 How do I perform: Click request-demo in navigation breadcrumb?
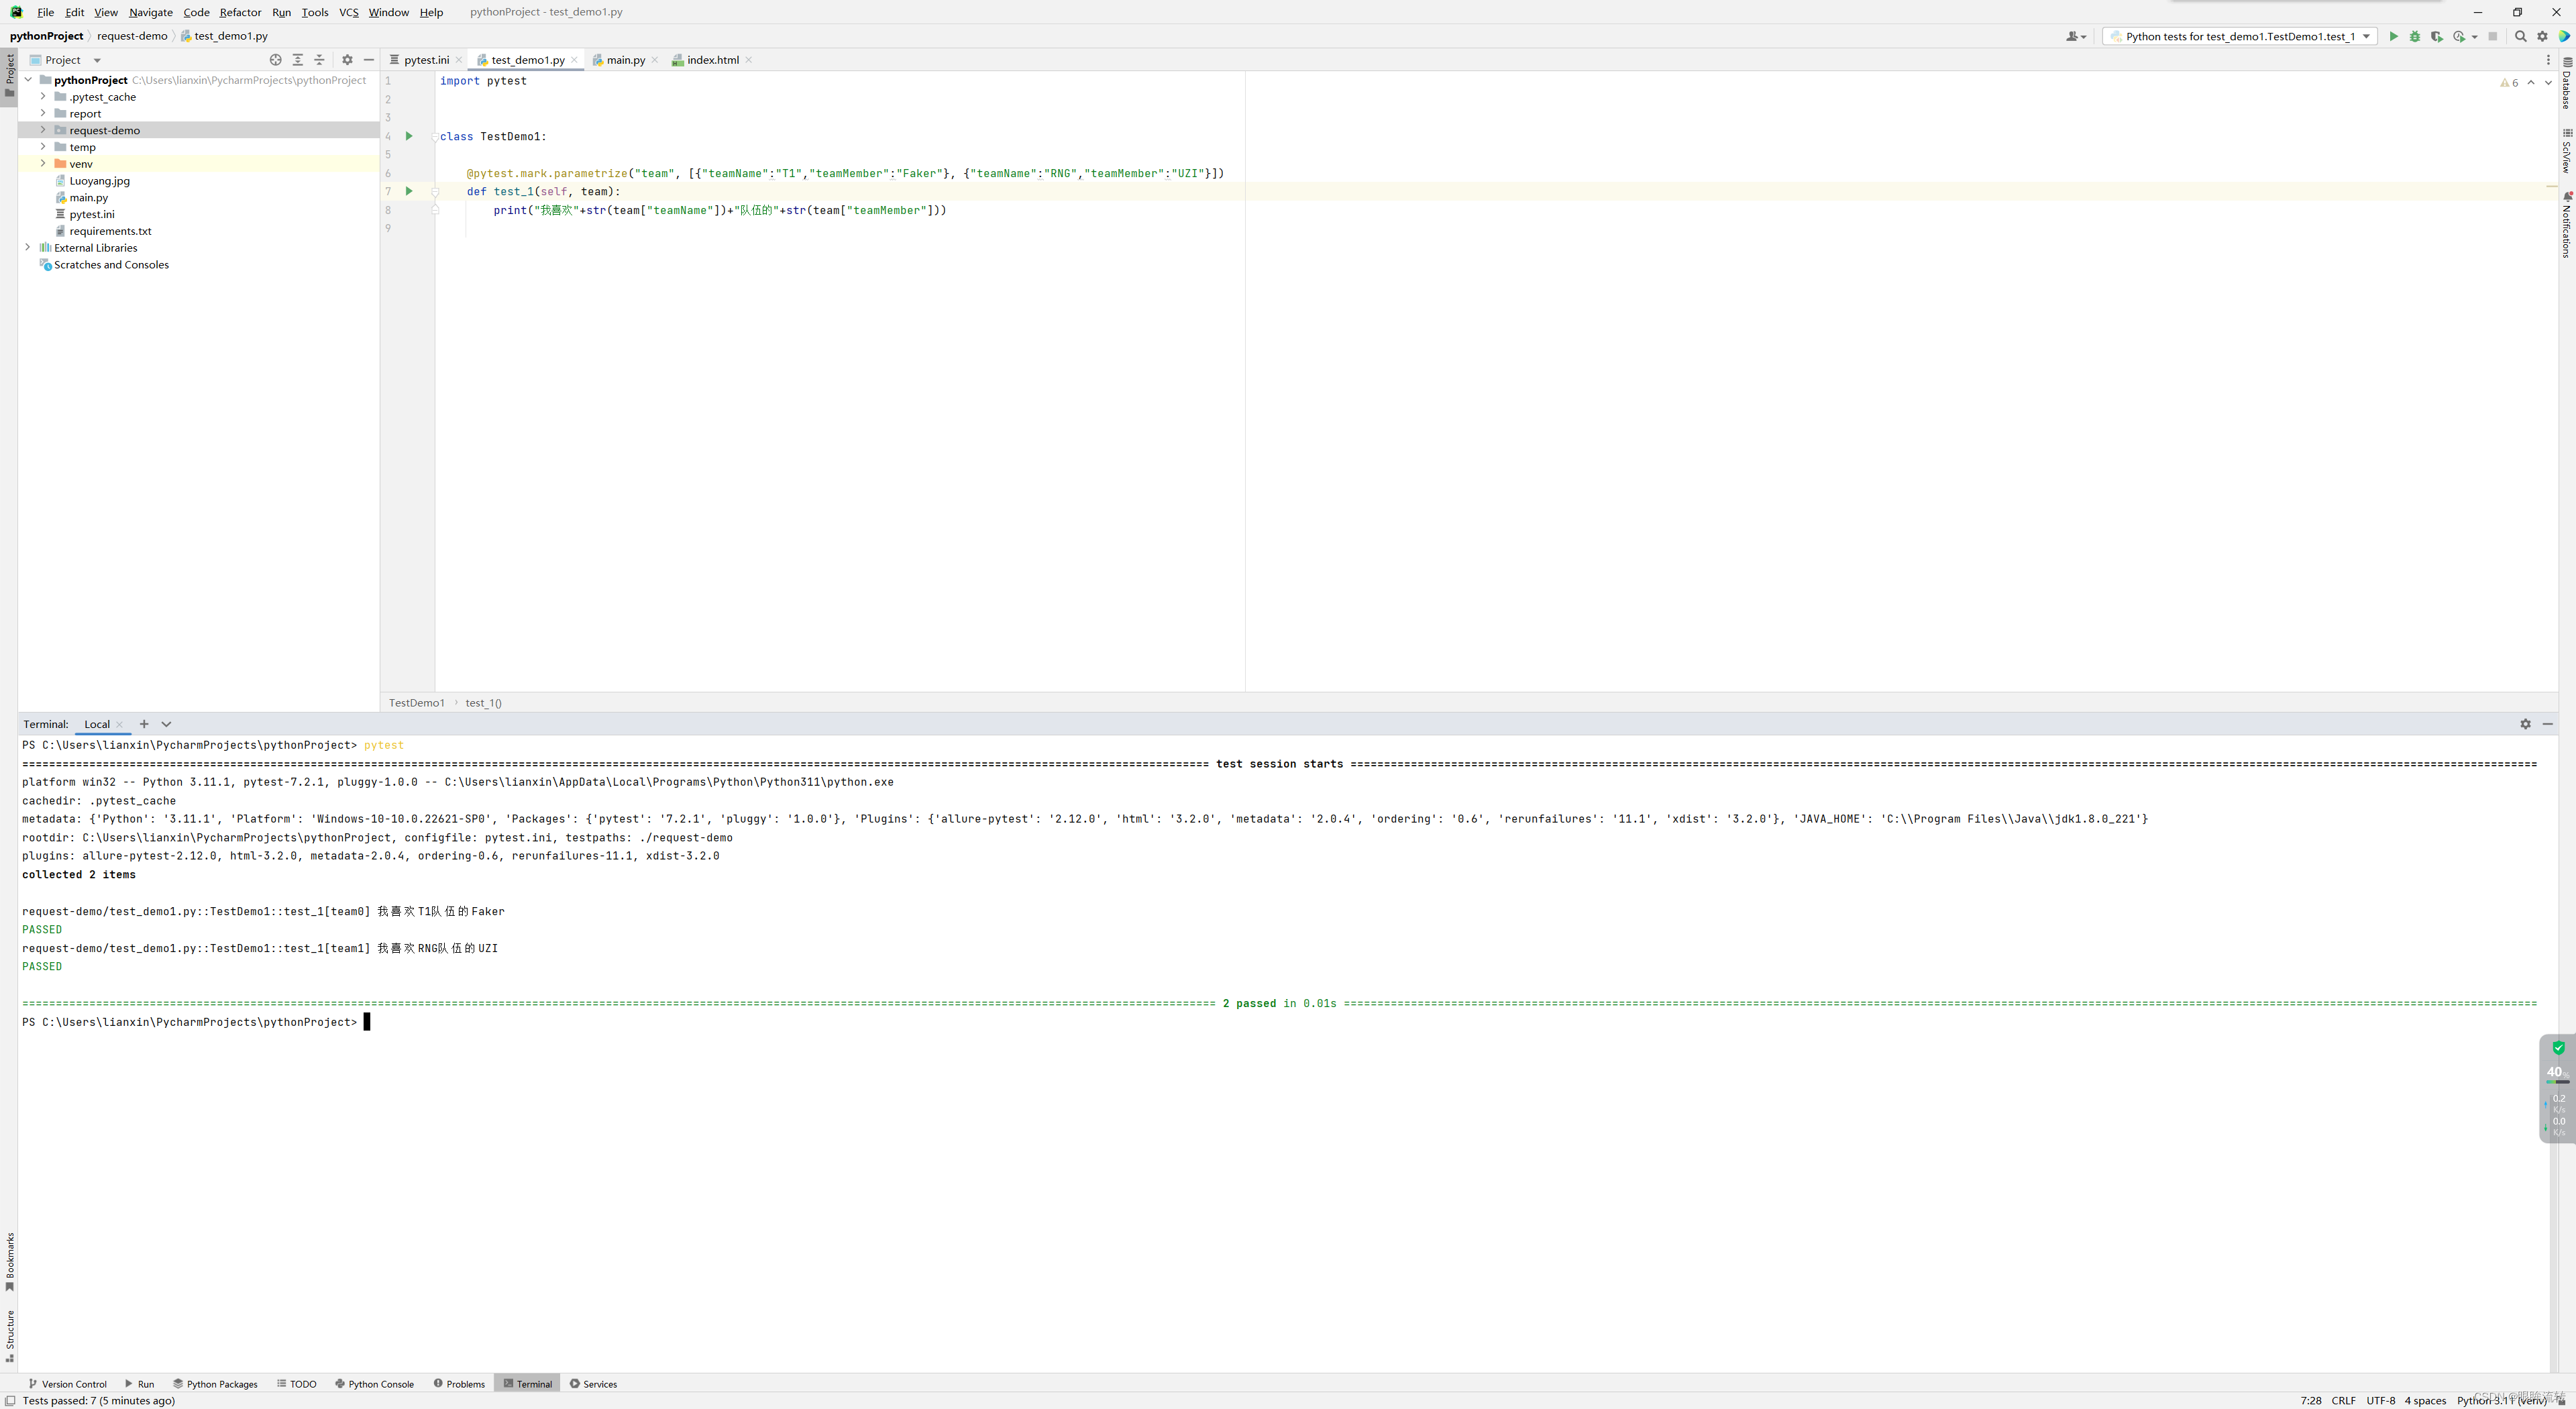(x=132, y=36)
